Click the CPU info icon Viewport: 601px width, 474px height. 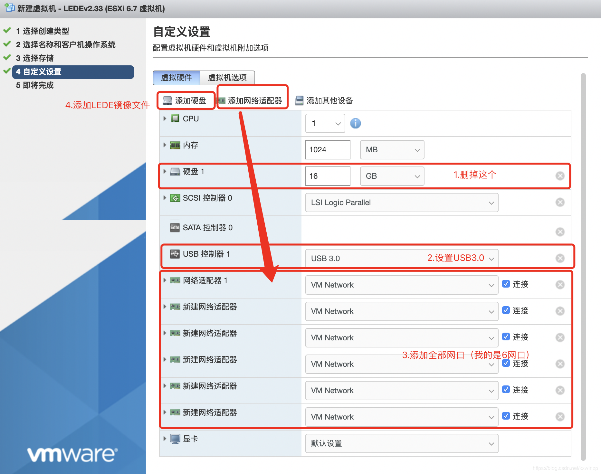(x=355, y=123)
